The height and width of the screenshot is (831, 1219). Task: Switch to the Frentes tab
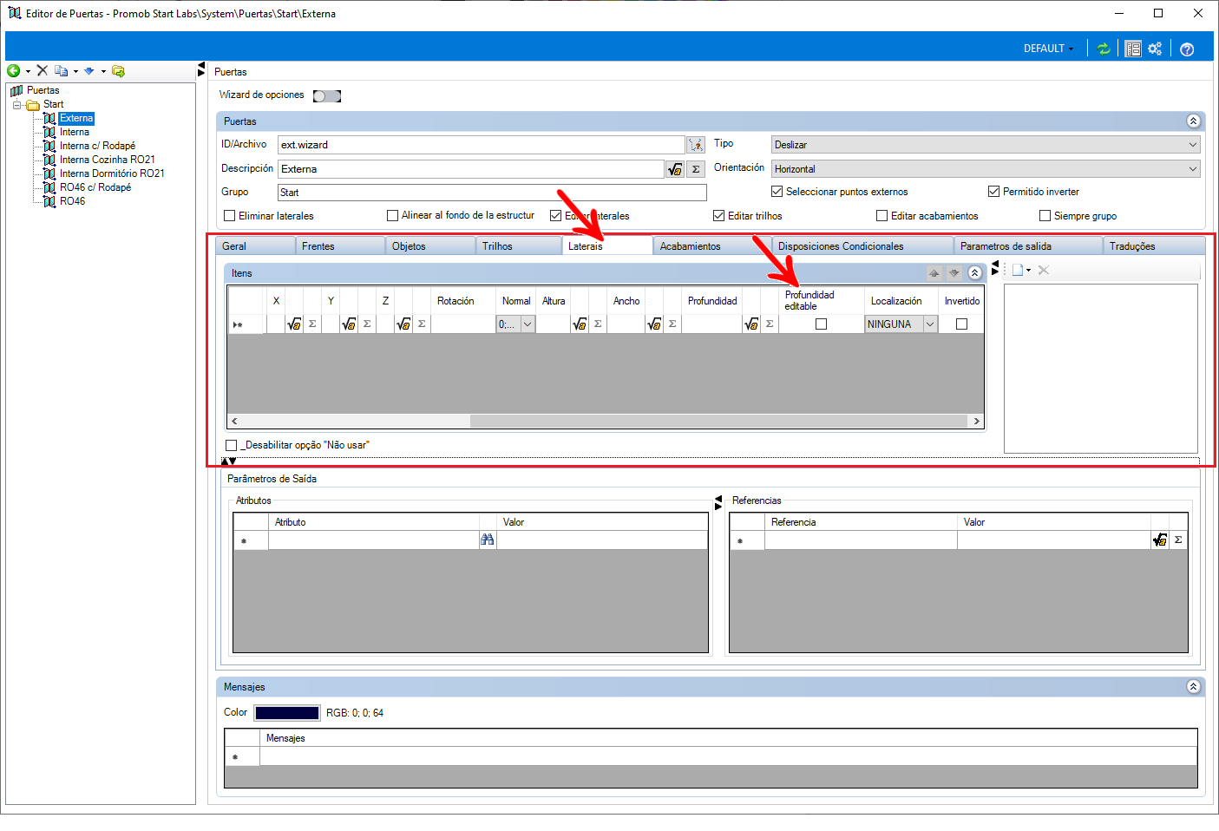point(341,246)
